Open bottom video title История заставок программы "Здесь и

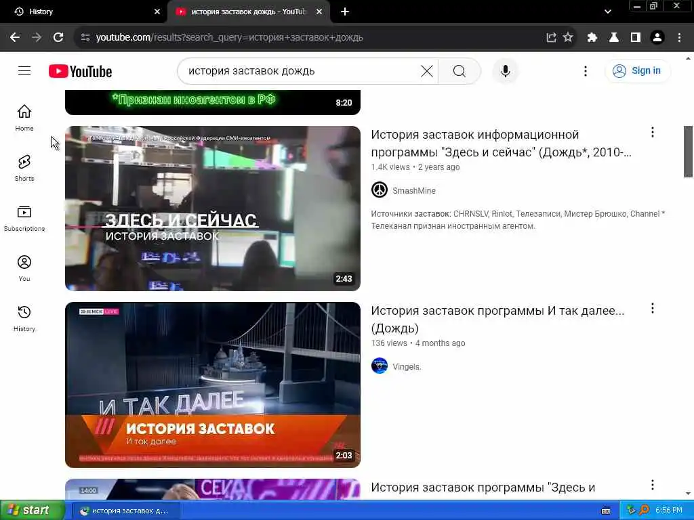coord(483,487)
